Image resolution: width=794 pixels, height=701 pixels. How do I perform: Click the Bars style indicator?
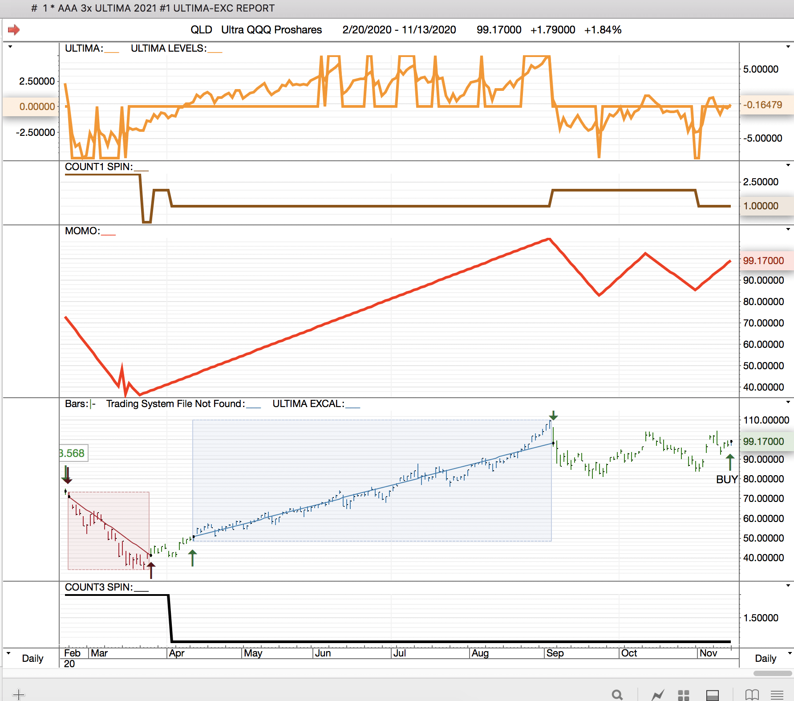pos(93,404)
